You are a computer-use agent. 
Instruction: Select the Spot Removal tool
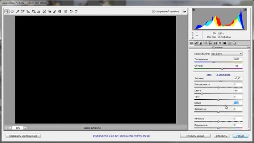44,12
